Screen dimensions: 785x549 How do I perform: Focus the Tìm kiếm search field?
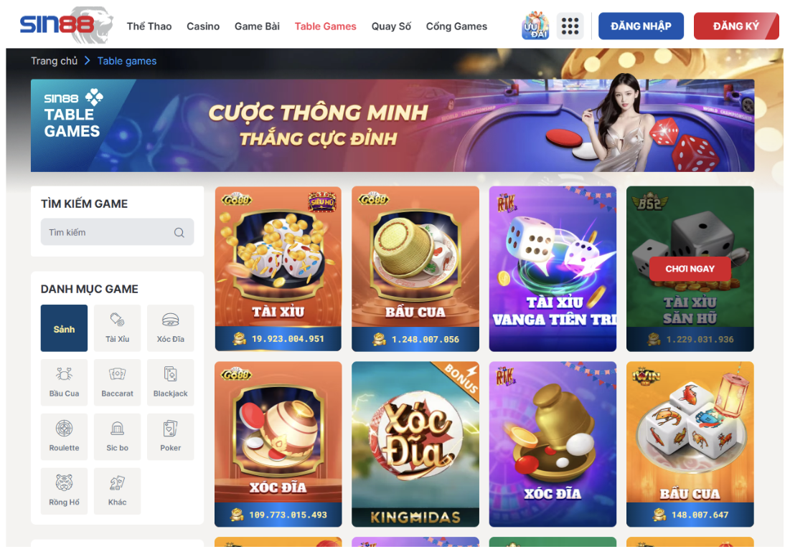117,232
